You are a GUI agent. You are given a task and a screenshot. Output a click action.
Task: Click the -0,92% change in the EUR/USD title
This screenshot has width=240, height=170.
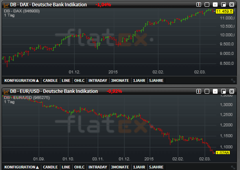[x=114, y=91]
